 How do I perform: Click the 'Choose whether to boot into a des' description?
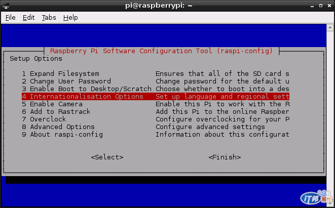(x=222, y=89)
